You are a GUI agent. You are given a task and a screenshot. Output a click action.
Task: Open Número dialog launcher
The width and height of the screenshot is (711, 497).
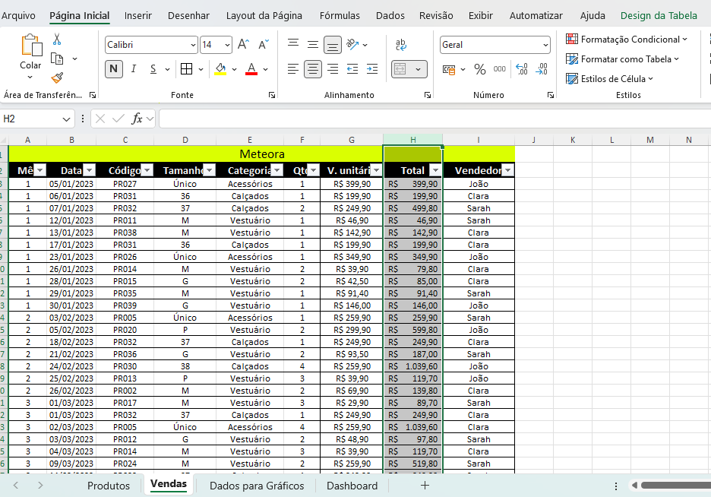551,95
